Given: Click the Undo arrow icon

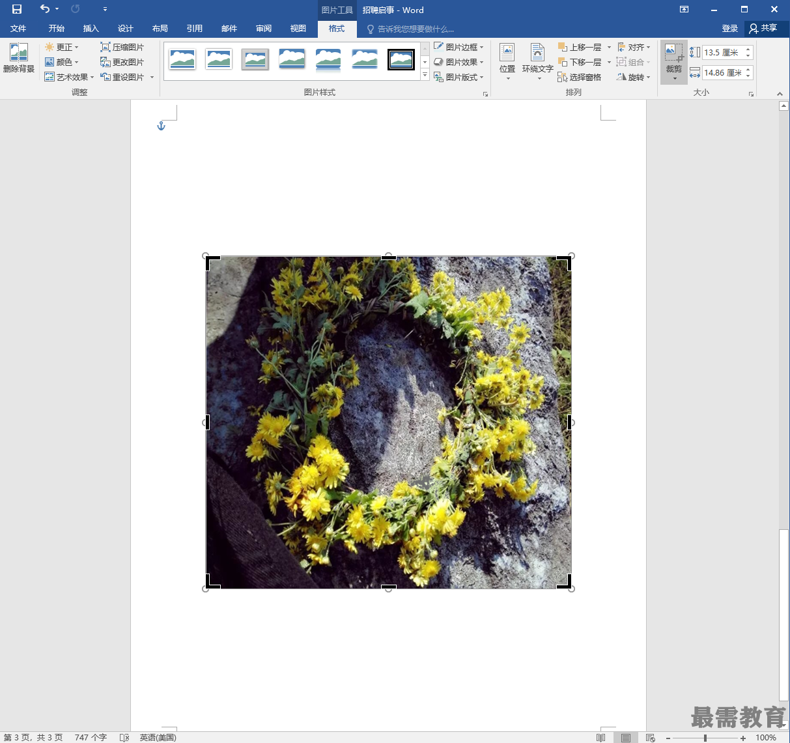Looking at the screenshot, I should 44,9.
